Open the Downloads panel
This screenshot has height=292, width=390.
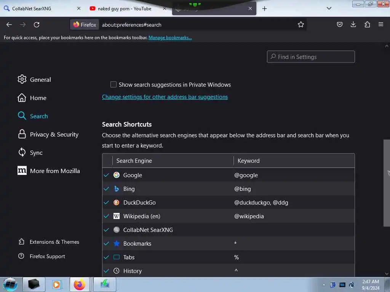point(353,24)
